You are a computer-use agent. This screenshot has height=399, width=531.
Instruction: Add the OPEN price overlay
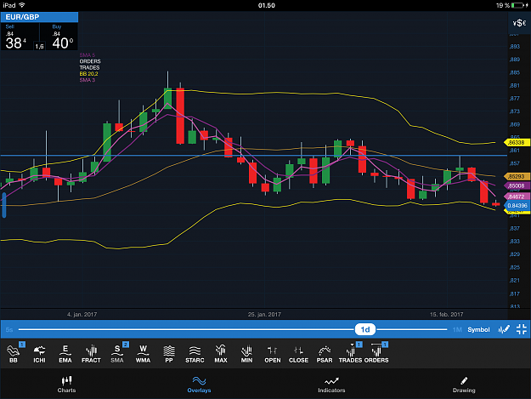click(x=273, y=354)
